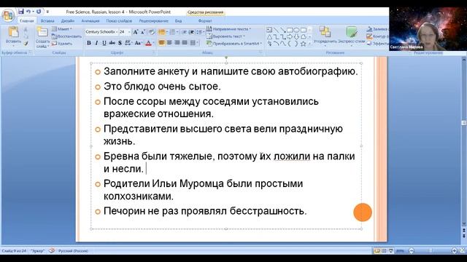Undo the last action in Quick Access toolbar
This screenshot has height=262, width=467.
click(x=28, y=12)
